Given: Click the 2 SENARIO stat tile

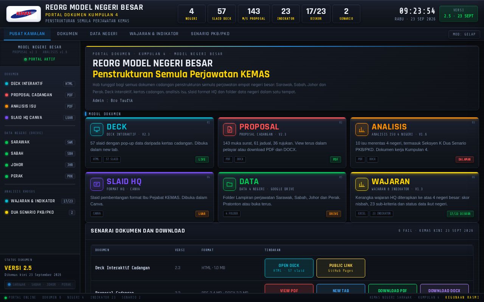Looking at the screenshot, I should point(346,14).
